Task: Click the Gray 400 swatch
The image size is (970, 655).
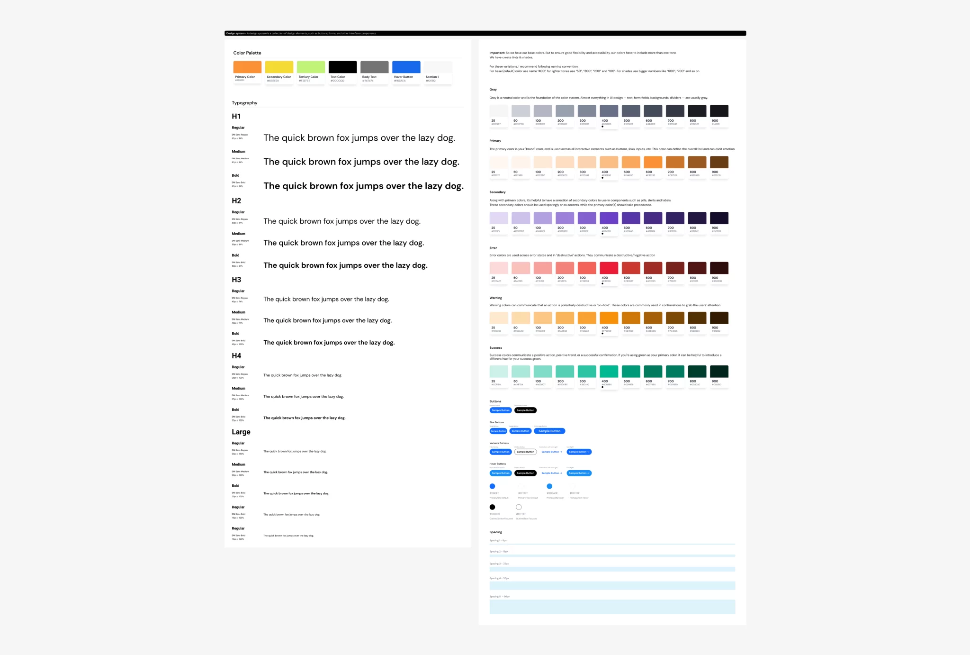Action: pos(609,111)
